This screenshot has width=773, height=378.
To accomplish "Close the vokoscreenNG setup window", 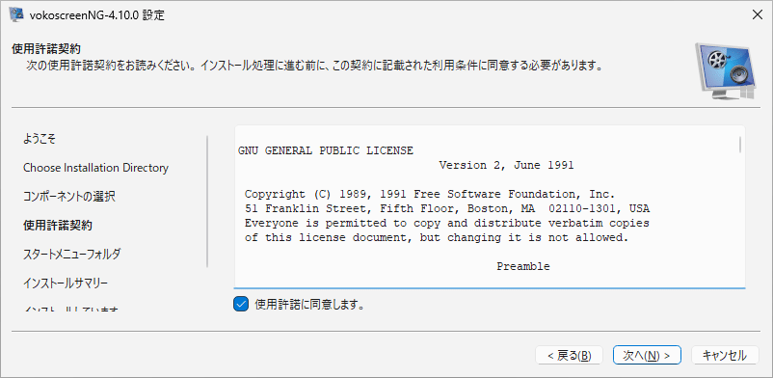I will [758, 14].
